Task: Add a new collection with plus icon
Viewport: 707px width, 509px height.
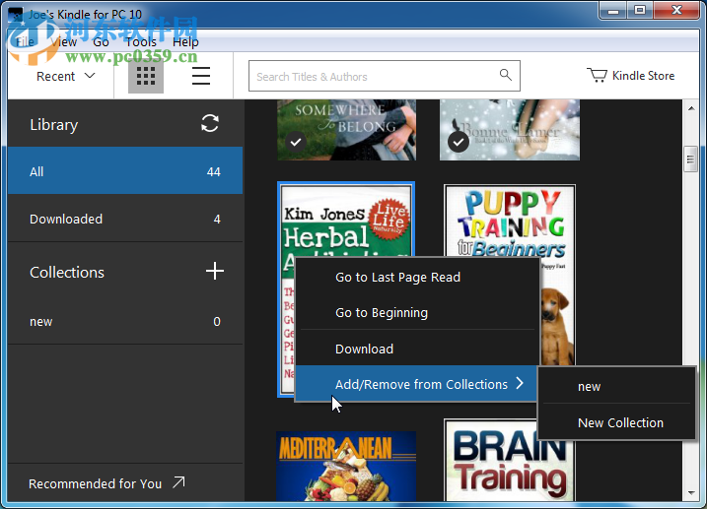Action: point(215,271)
